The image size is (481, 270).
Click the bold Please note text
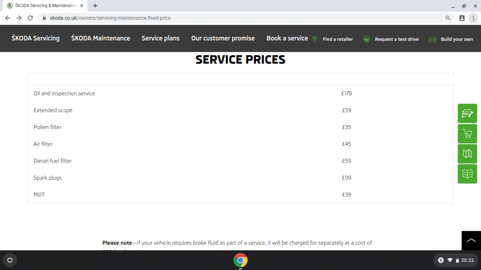point(117,243)
